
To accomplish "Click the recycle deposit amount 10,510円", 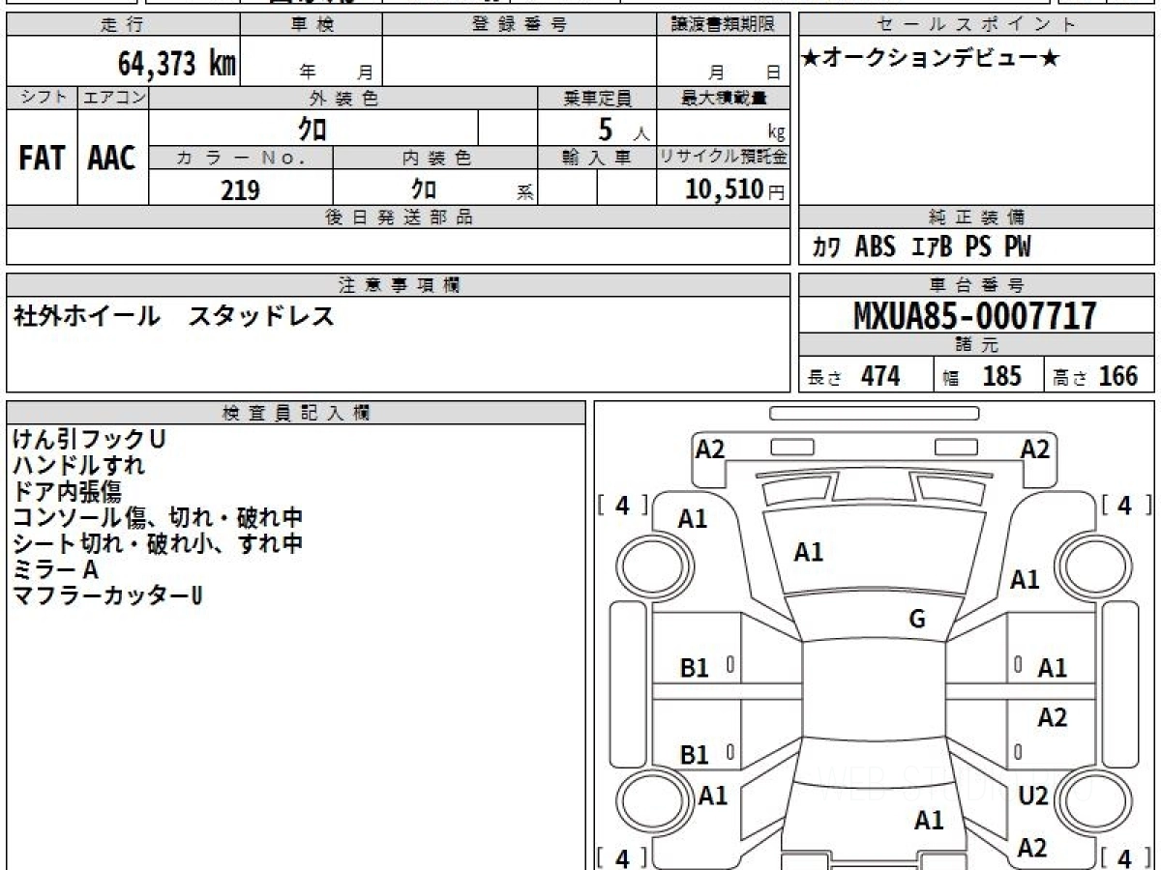I will point(734,189).
